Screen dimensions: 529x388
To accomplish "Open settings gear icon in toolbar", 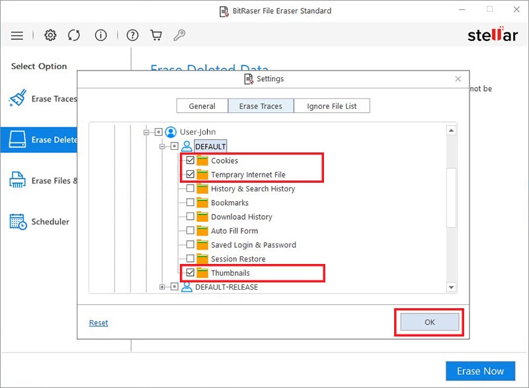I will [50, 36].
